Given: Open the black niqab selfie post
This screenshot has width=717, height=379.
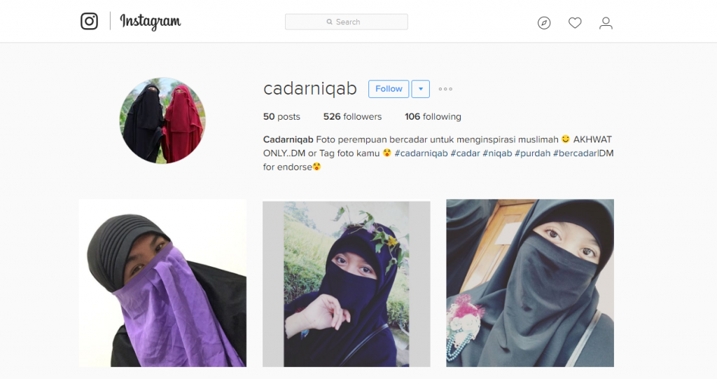Looking at the screenshot, I should coord(530,283).
